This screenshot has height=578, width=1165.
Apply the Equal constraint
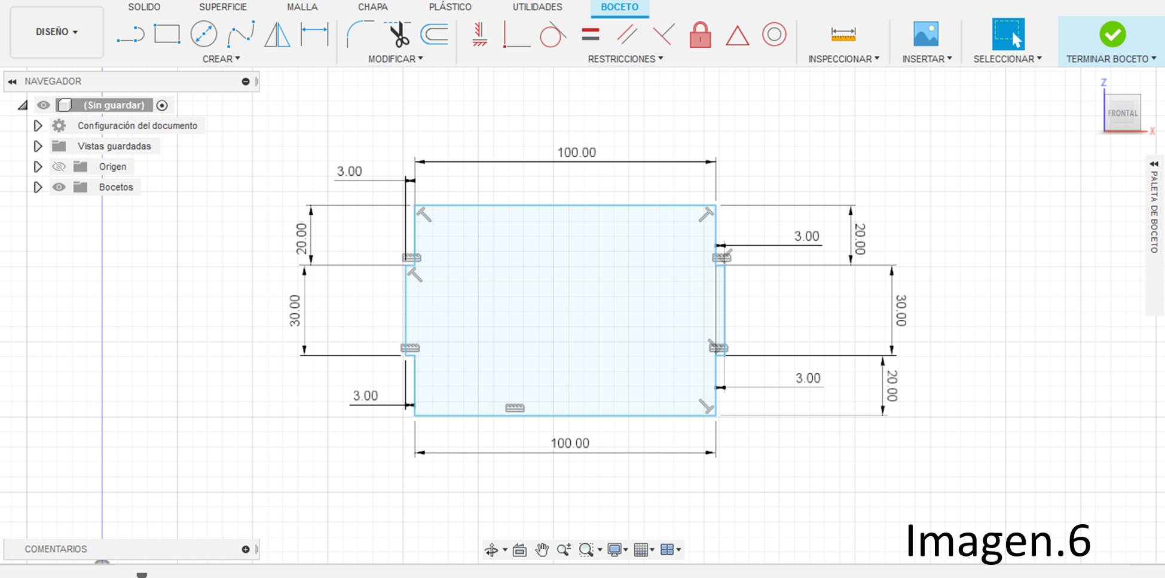click(x=590, y=34)
